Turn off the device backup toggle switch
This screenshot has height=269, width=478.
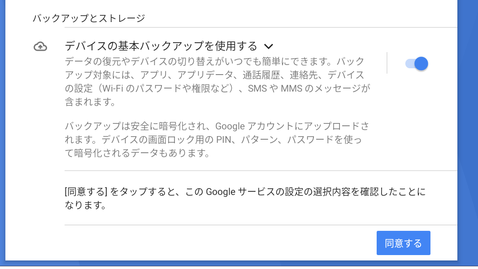417,63
